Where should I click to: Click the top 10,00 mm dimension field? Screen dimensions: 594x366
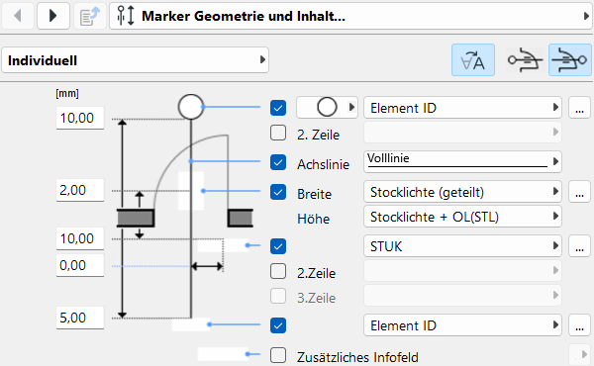(80, 118)
